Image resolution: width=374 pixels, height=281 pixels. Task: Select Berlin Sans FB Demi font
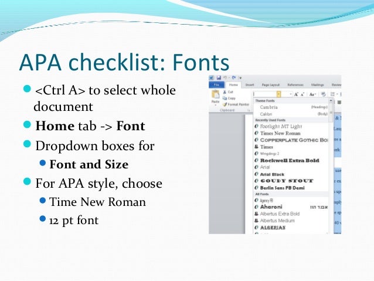pyautogui.click(x=291, y=188)
